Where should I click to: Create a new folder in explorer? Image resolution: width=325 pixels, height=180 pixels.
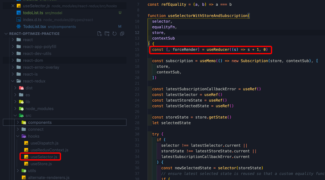coord(107,34)
